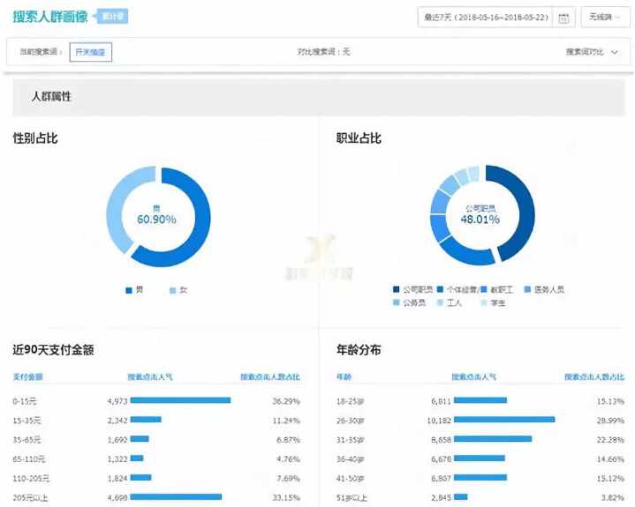Image resolution: width=635 pixels, height=507 pixels.
Task: Open the terminal type dropdown at top right
Action: [605, 18]
